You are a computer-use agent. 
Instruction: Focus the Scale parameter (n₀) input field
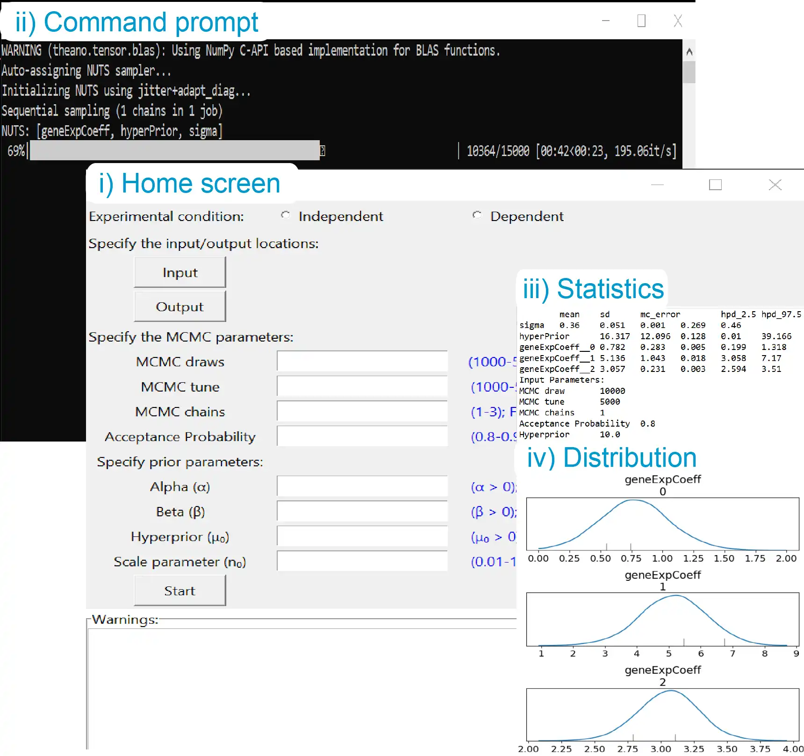[362, 561]
